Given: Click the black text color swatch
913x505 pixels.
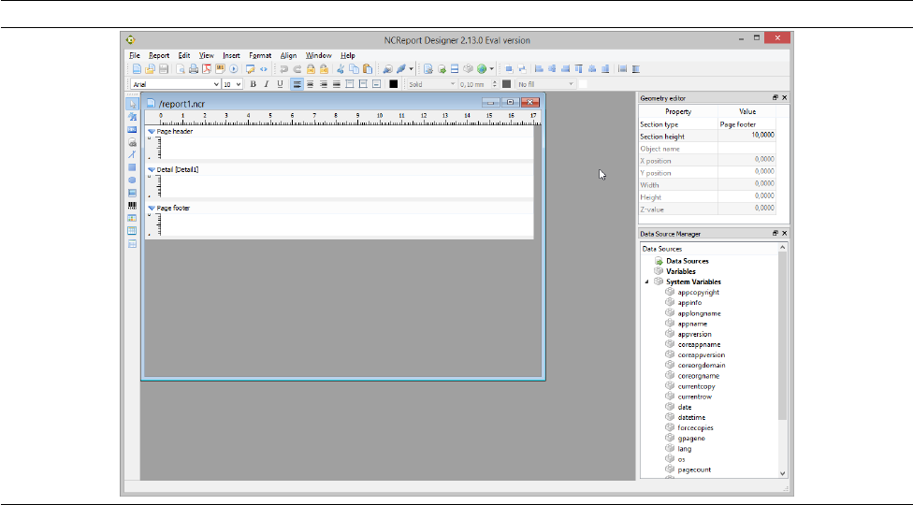Looking at the screenshot, I should 394,84.
